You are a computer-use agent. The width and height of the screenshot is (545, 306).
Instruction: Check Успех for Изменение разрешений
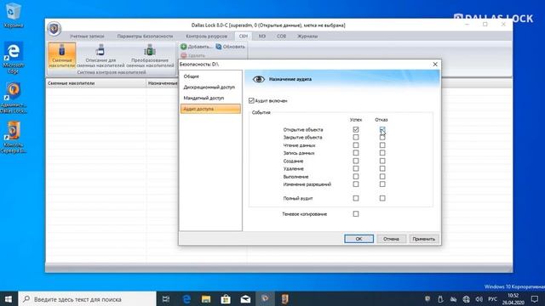click(356, 184)
